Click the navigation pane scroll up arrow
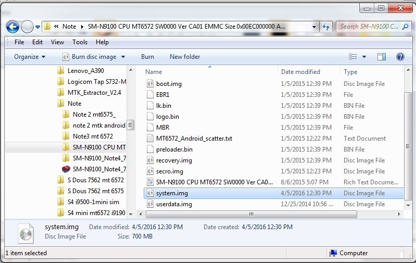The width and height of the screenshot is (416, 263). click(131, 70)
